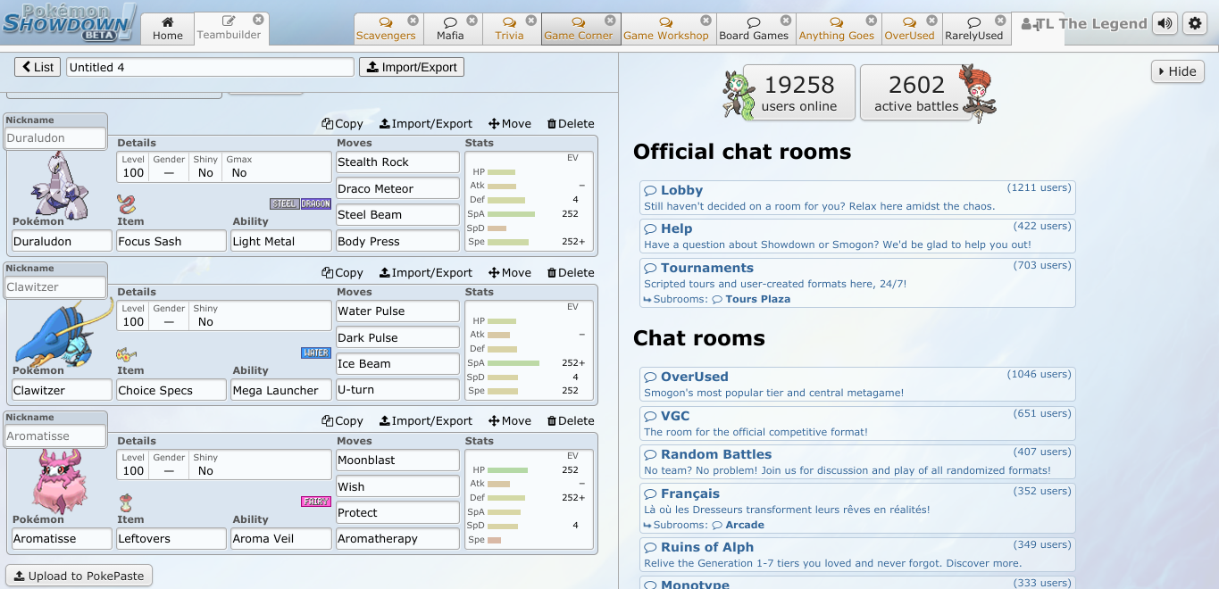
Task: Select Duraludon's Stealth Rock move field
Action: tap(397, 162)
